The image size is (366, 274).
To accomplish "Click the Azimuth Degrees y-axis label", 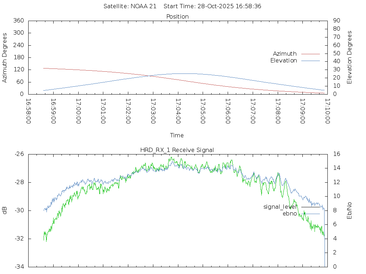I will click(5, 57).
